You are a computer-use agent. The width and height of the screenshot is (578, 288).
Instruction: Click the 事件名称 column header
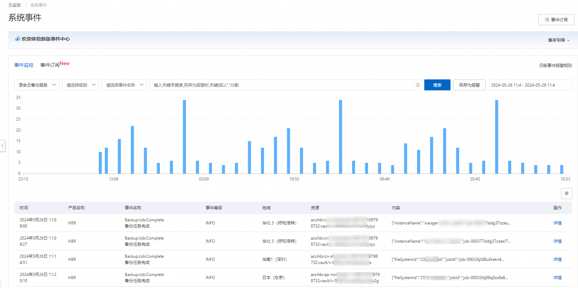pyautogui.click(x=133, y=208)
